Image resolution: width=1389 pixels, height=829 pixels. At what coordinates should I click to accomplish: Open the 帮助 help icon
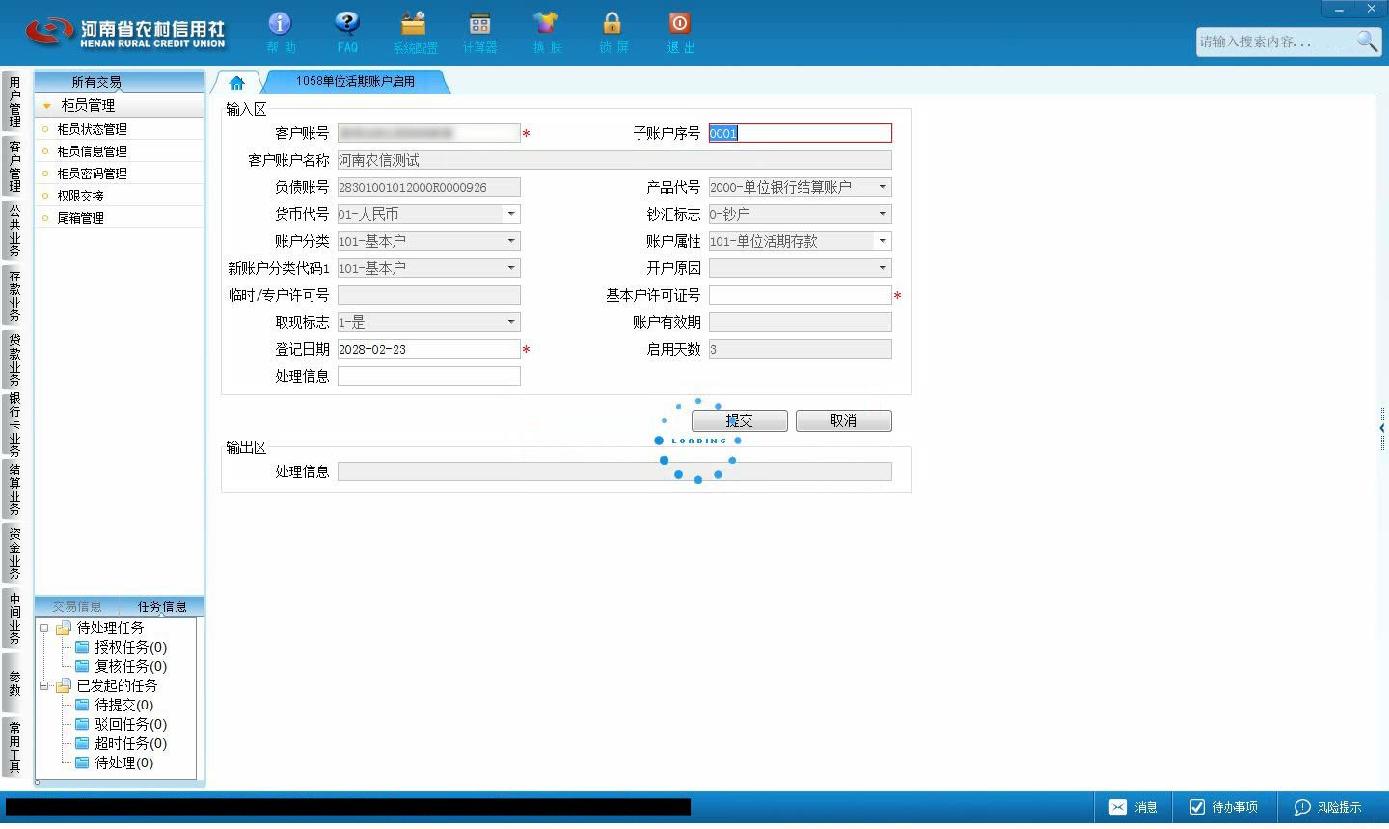(280, 23)
